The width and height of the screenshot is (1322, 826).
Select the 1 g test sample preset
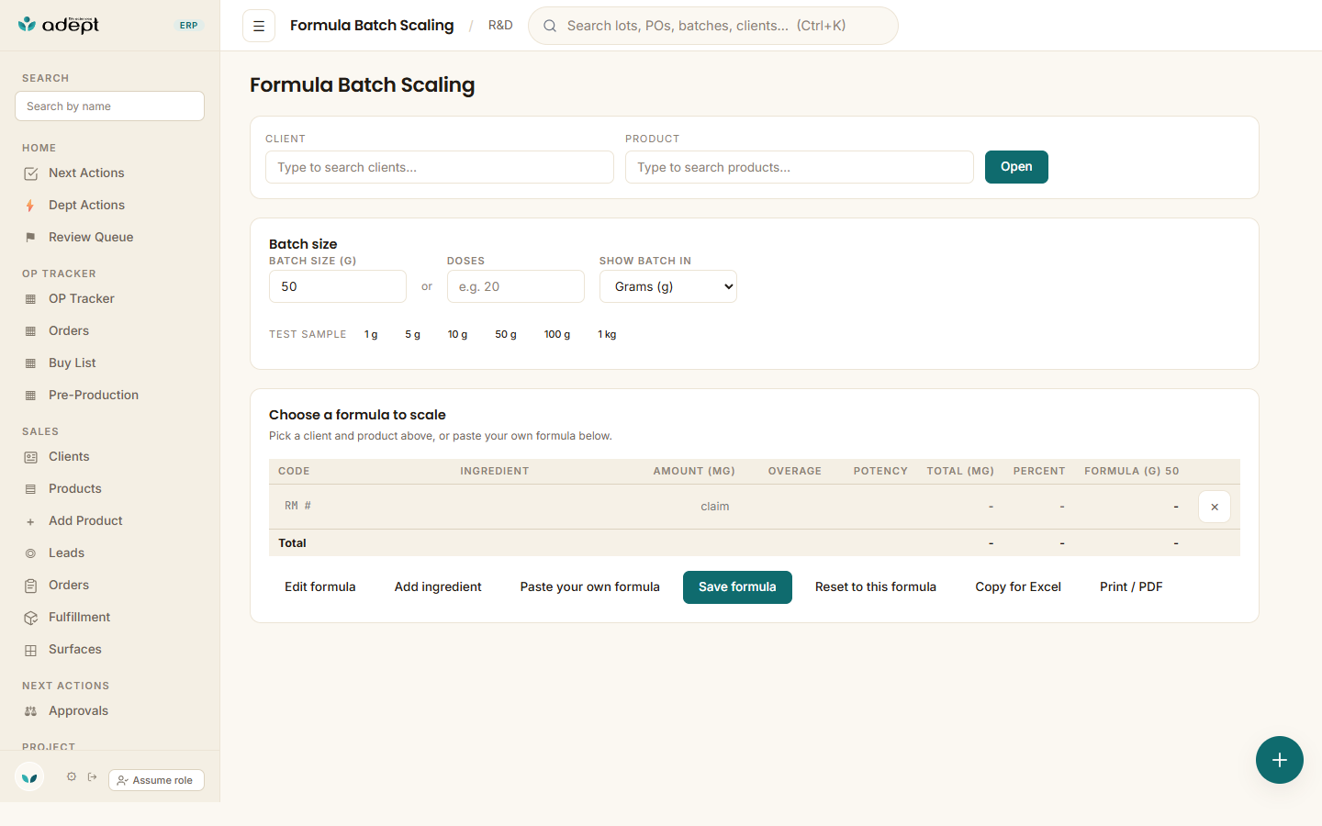[371, 335]
